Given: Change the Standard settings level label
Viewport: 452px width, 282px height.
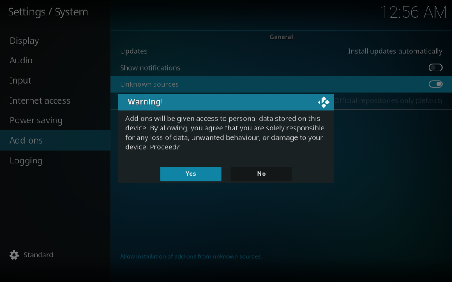Looking at the screenshot, I should (38, 255).
